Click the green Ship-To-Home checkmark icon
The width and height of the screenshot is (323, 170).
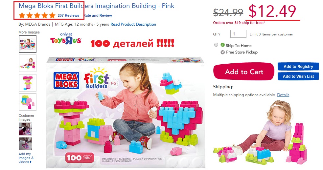tap(222, 45)
